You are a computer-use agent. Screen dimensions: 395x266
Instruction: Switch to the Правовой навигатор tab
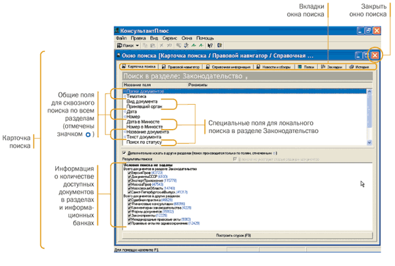(x=181, y=66)
